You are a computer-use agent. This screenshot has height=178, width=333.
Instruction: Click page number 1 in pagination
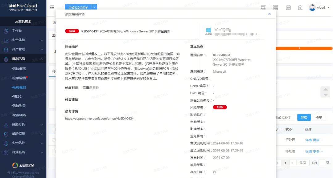[285, 163]
